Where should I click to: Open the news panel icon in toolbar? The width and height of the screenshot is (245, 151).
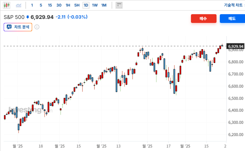[119, 5]
